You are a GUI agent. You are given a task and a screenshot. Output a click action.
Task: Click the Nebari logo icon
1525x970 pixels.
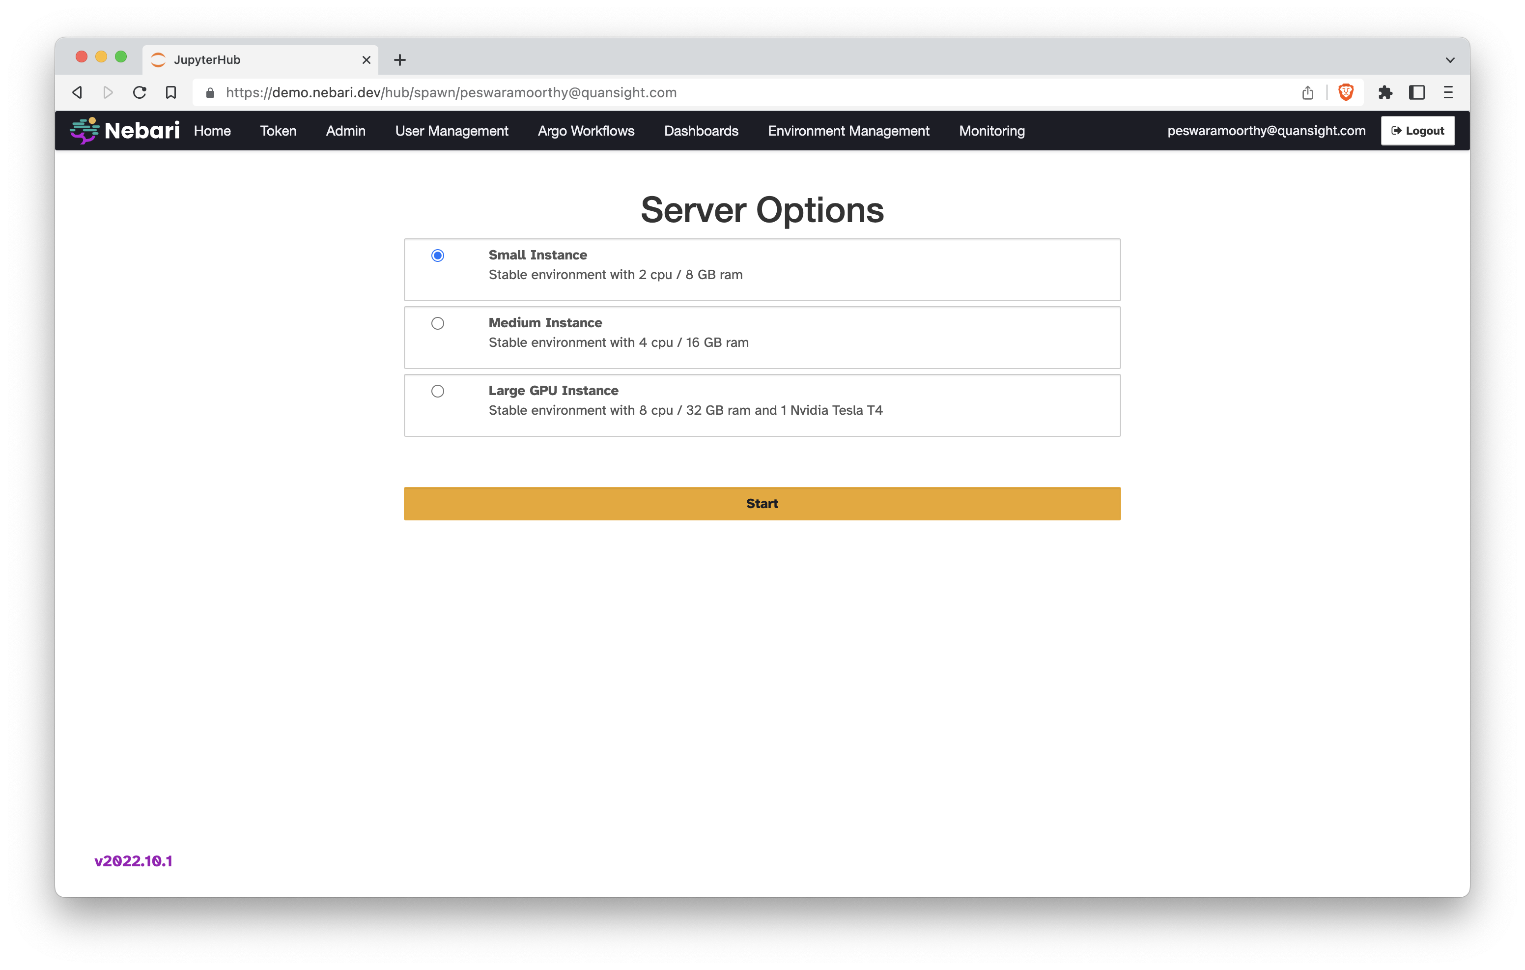point(85,131)
